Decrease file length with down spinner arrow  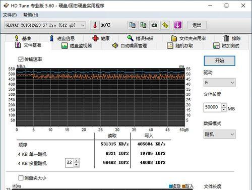click(x=224, y=109)
